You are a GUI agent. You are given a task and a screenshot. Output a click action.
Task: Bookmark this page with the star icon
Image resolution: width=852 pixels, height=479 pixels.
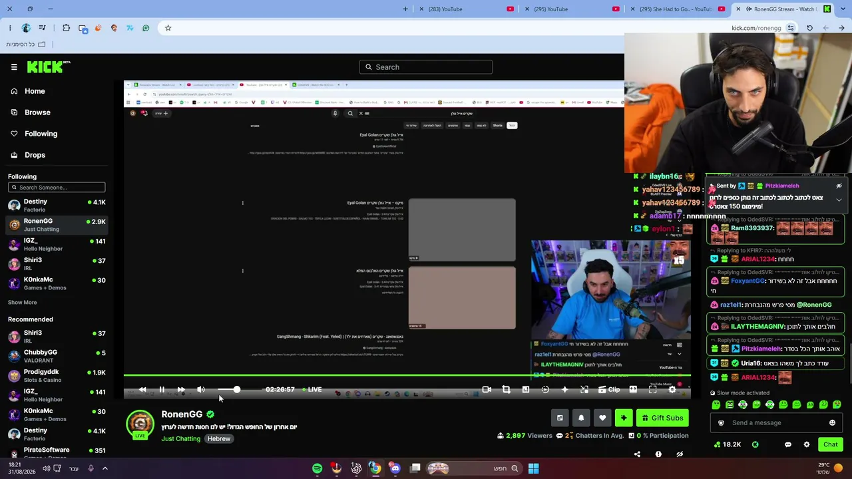(168, 28)
